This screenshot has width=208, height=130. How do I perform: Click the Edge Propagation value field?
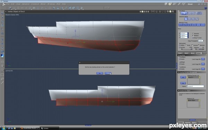pos(200,41)
